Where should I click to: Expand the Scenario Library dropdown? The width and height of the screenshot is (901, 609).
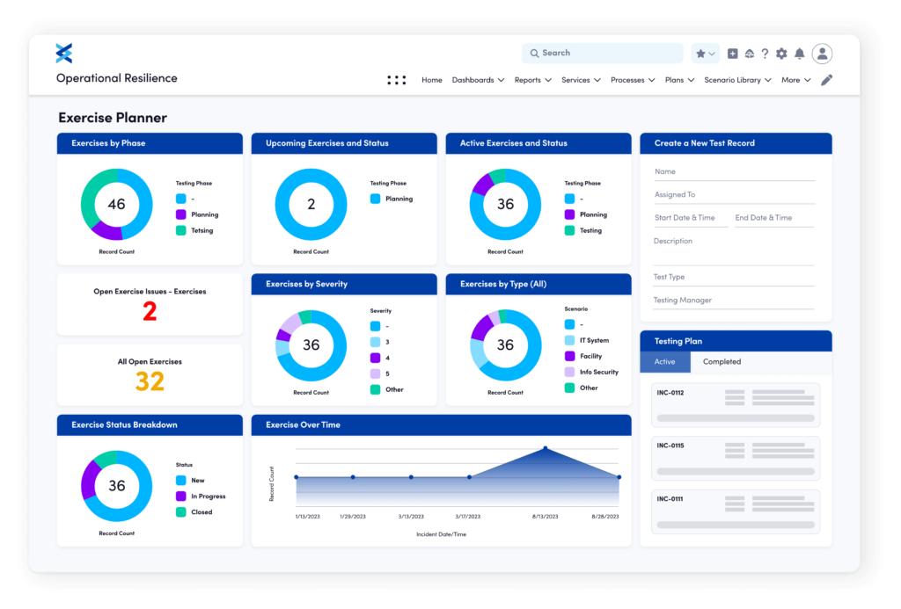tap(737, 79)
